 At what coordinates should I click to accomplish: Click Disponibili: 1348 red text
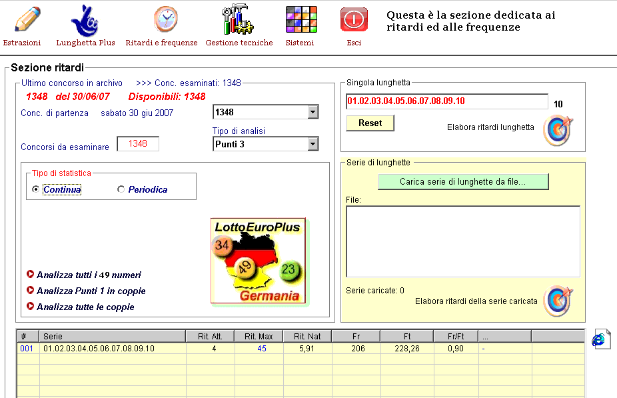coord(167,97)
